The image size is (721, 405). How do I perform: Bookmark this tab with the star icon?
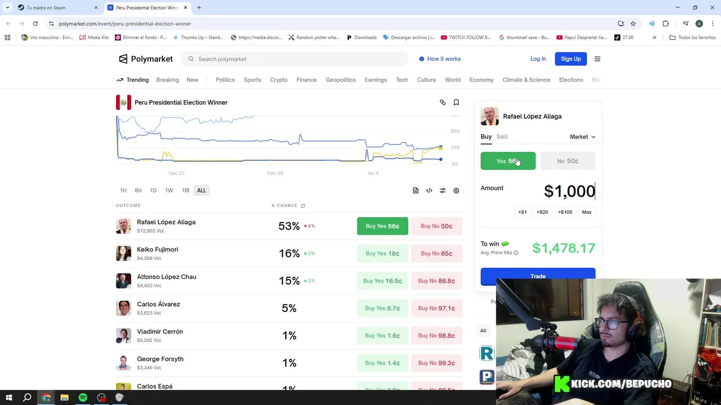(x=633, y=24)
